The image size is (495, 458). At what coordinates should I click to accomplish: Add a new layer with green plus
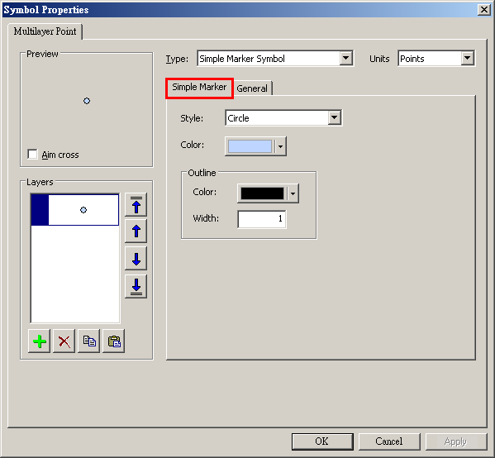pyautogui.click(x=39, y=341)
